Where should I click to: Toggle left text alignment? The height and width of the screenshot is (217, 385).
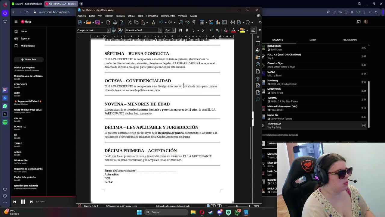click(x=253, y=30)
